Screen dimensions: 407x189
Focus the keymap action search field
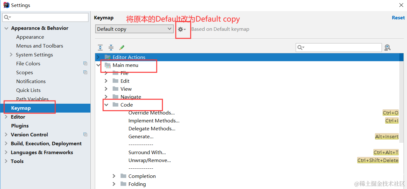[x=339, y=48]
